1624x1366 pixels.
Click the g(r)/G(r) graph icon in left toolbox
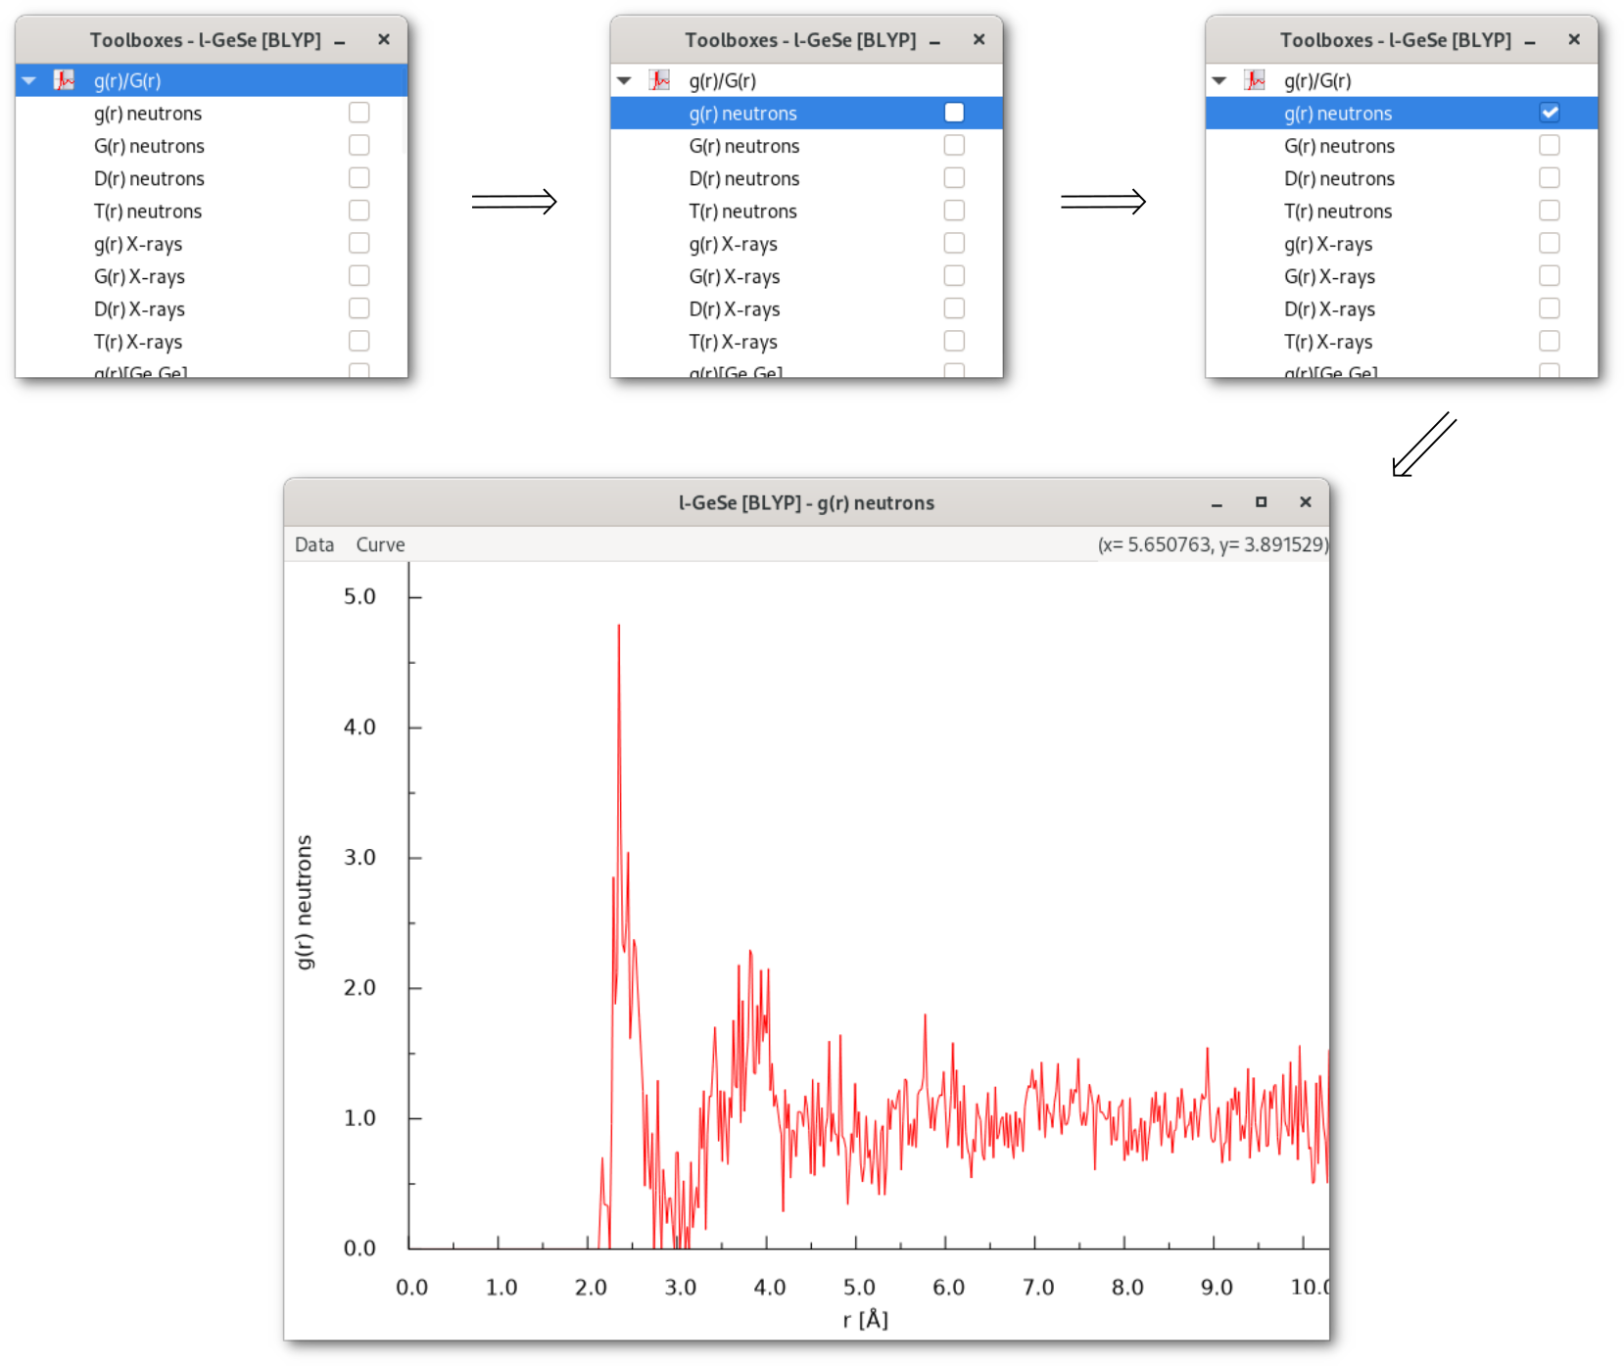coord(65,80)
